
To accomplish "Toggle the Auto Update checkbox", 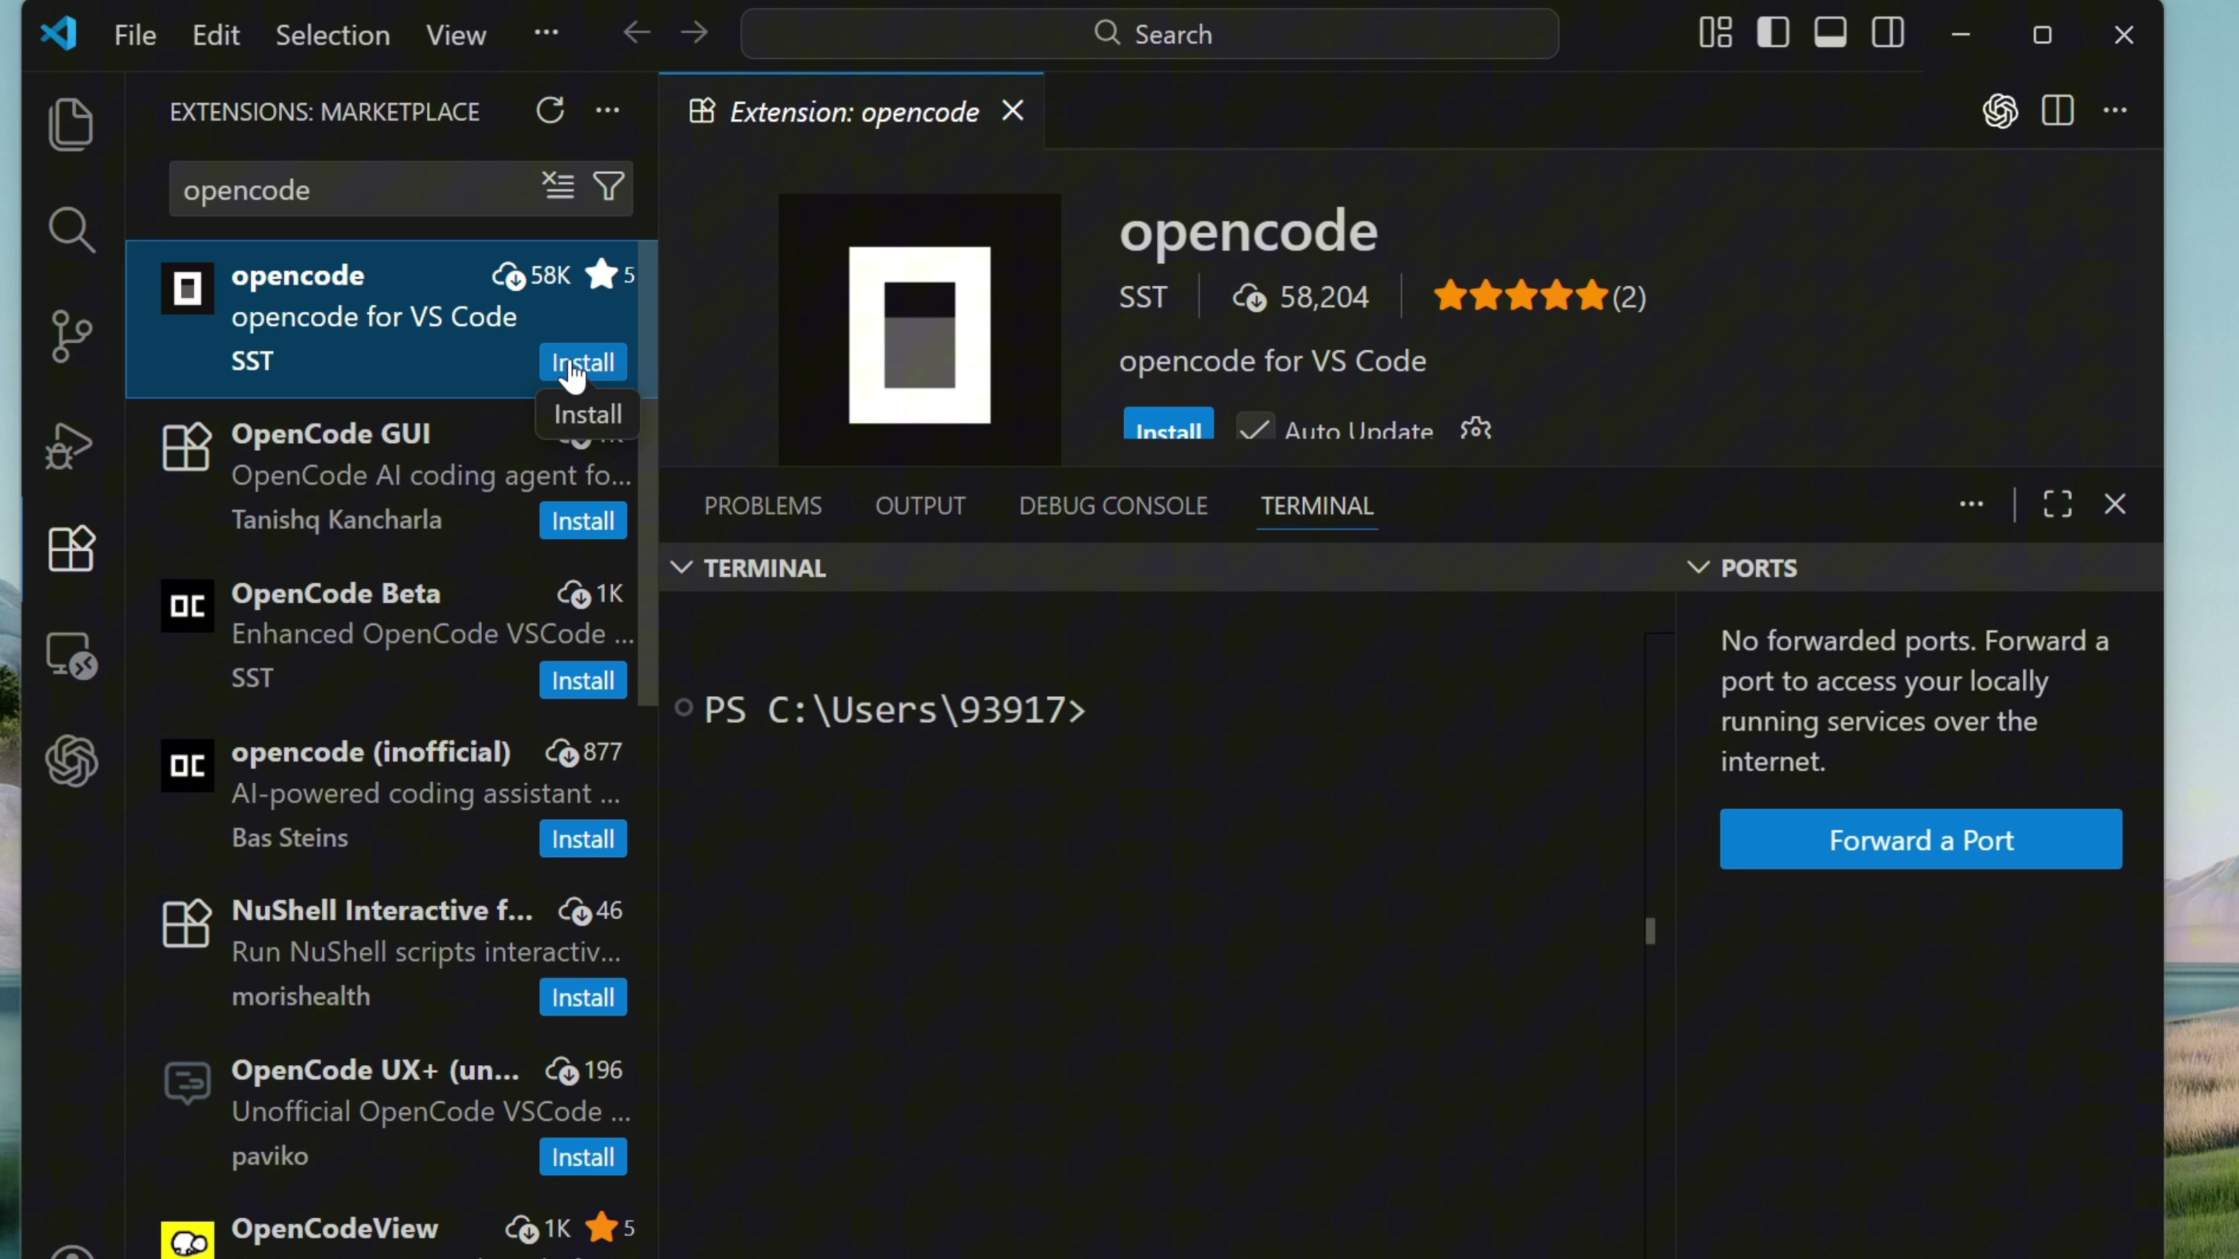I will [1255, 428].
